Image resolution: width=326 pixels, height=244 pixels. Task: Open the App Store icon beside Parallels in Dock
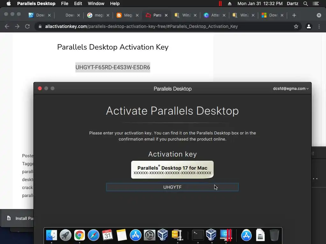[246, 235]
